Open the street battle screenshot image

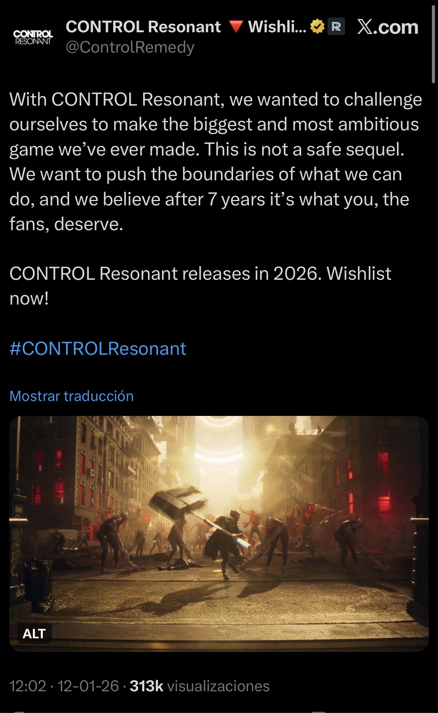[219, 534]
